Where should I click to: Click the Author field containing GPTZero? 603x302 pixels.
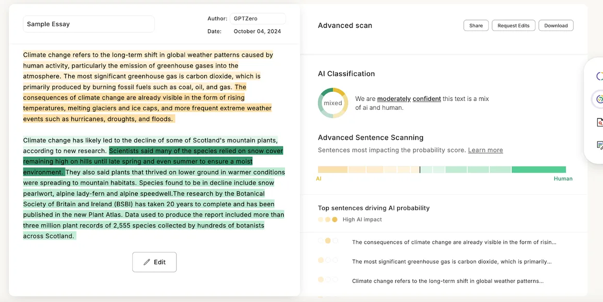point(258,19)
